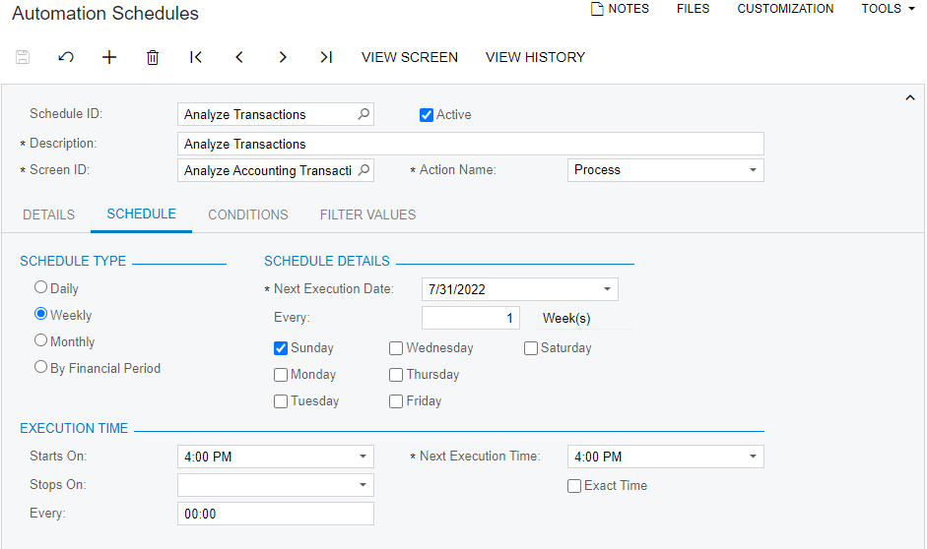Switch to the Conditions tab
Screen dimensions: 927x549
(x=247, y=214)
